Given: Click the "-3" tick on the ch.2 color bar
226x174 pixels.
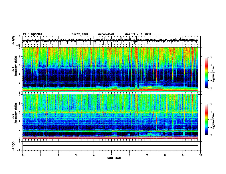Looking at the screenshot, I should [x=210, y=104].
